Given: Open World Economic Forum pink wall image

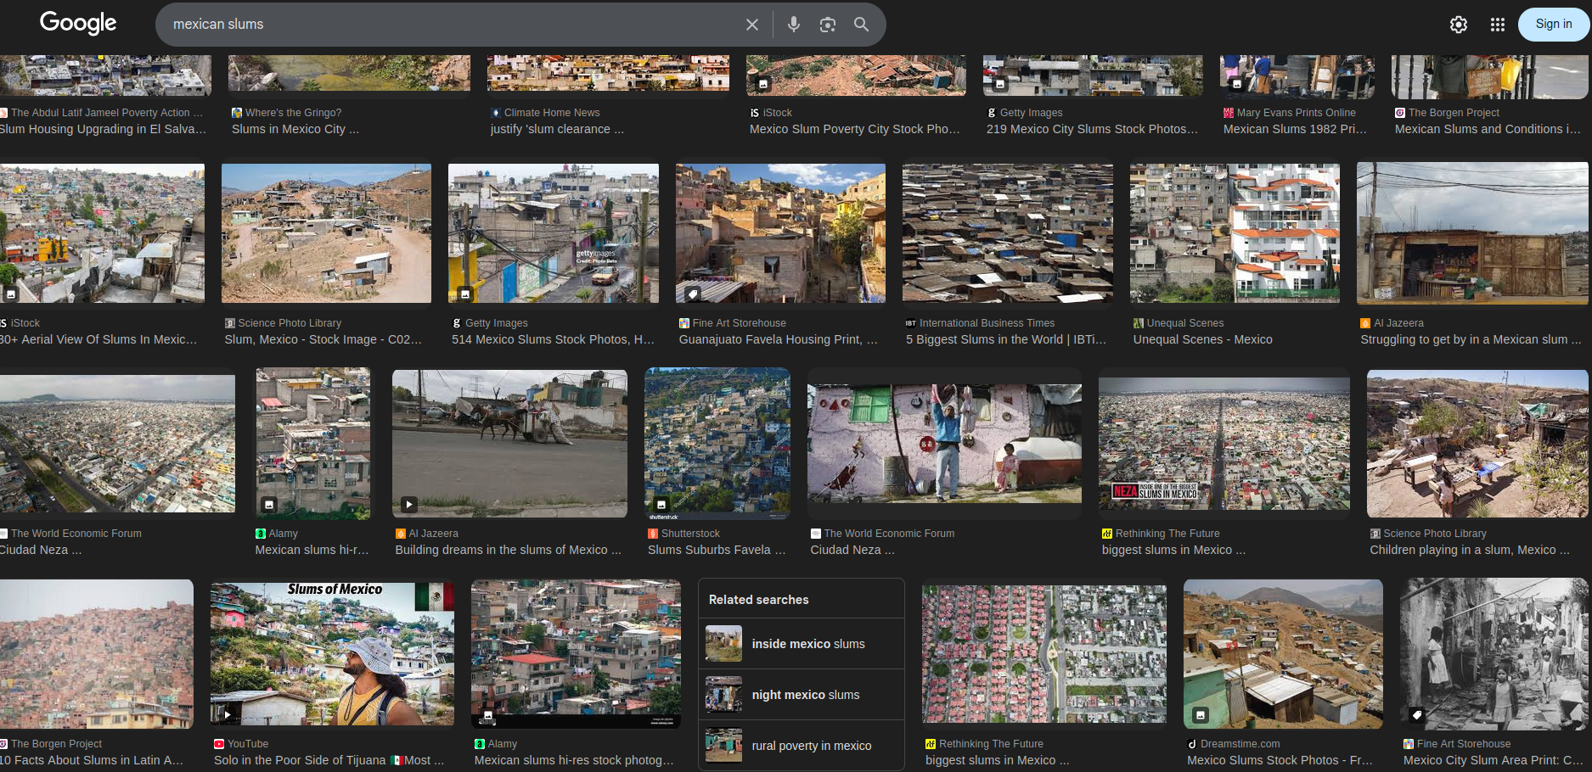Looking at the screenshot, I should [x=944, y=444].
